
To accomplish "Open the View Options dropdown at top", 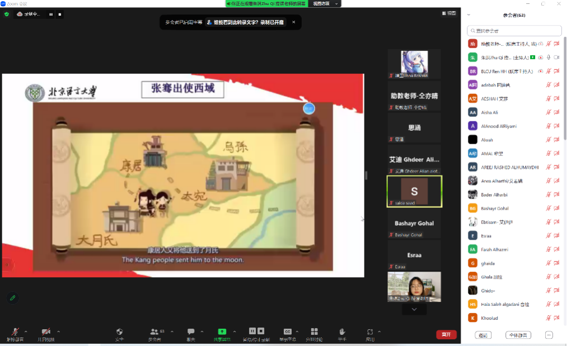I will point(326,3).
